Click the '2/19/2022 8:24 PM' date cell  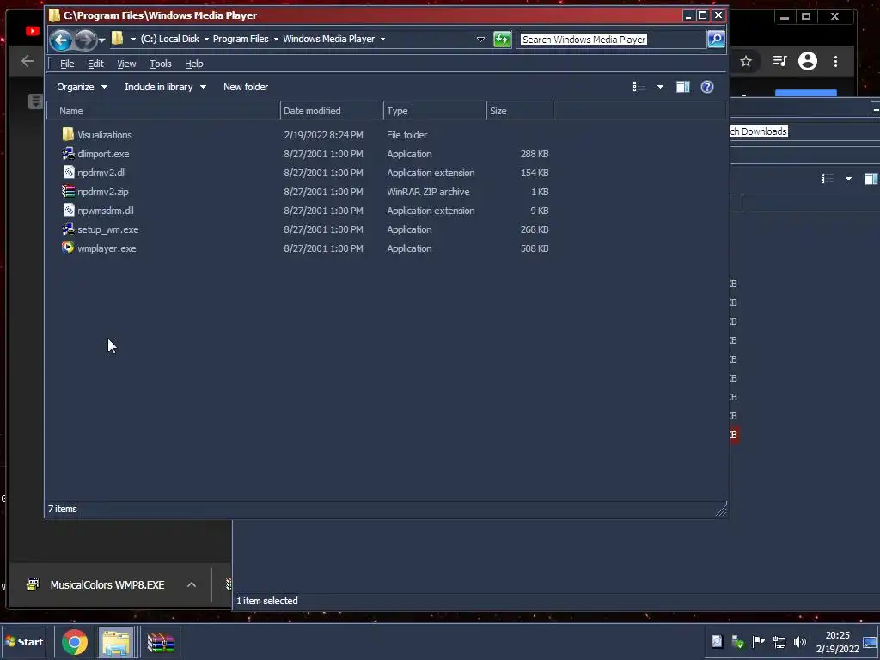323,135
